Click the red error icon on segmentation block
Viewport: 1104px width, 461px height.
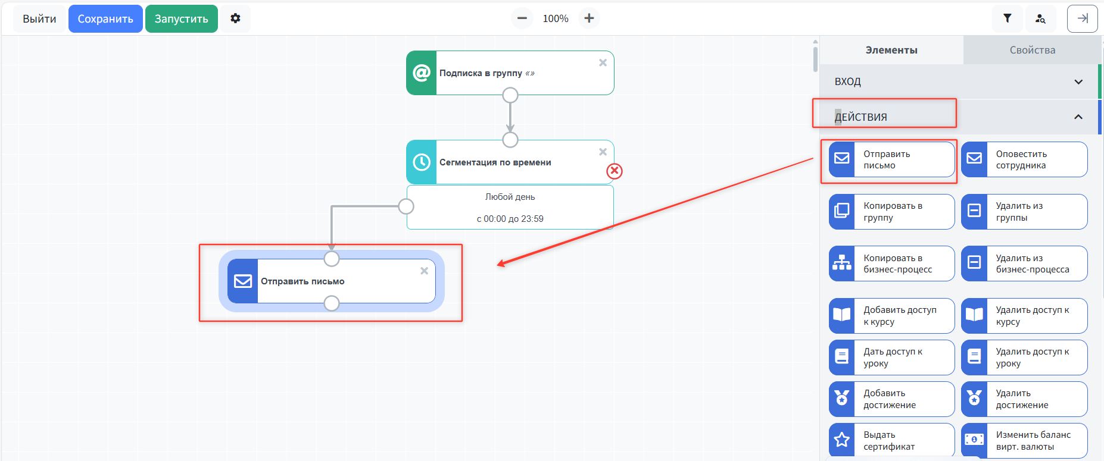click(x=614, y=171)
